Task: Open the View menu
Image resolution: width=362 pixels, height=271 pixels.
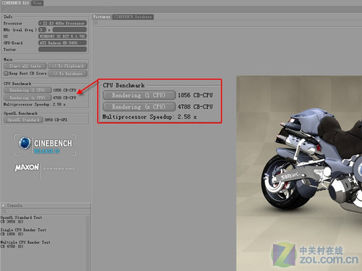Action: pos(37,3)
